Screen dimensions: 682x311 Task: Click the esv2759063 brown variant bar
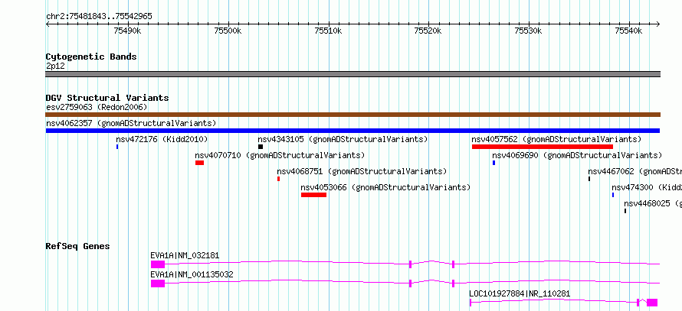352,115
